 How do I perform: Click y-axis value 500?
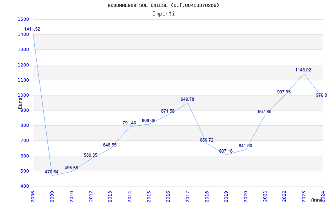click(25, 171)
